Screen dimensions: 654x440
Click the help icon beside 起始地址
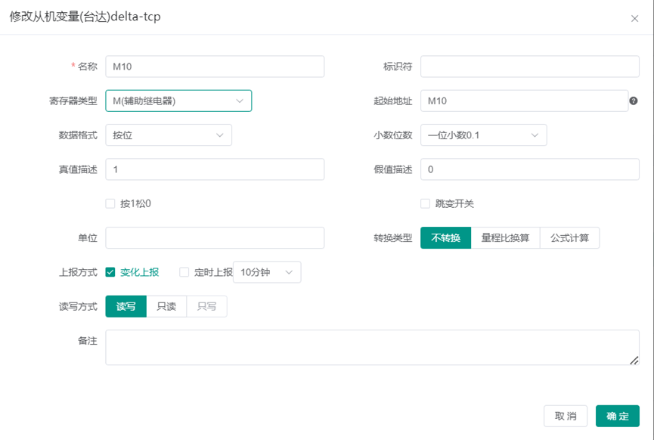(x=633, y=101)
